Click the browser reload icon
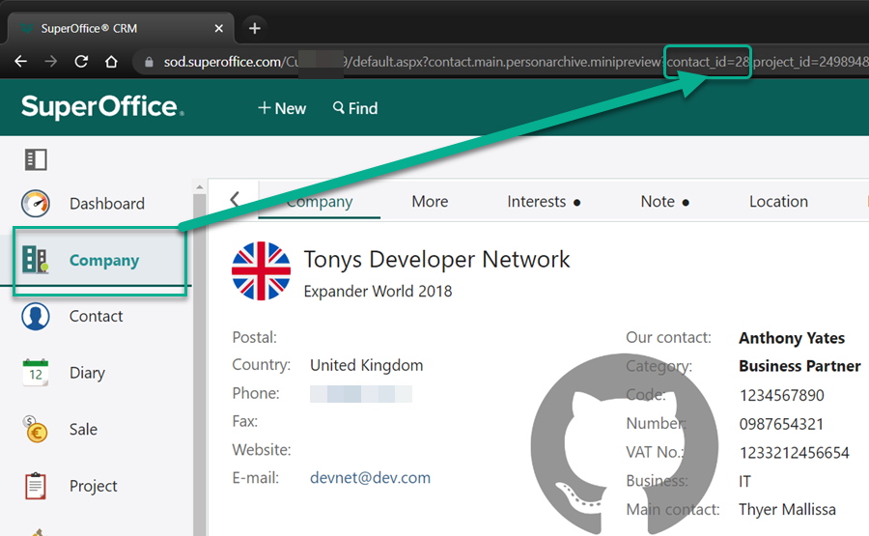The height and width of the screenshot is (536, 869). [x=82, y=62]
